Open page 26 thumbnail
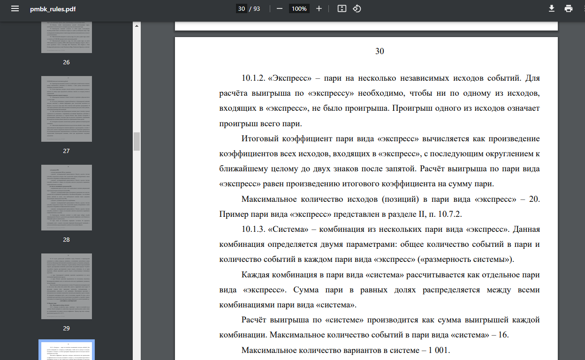 click(66, 38)
